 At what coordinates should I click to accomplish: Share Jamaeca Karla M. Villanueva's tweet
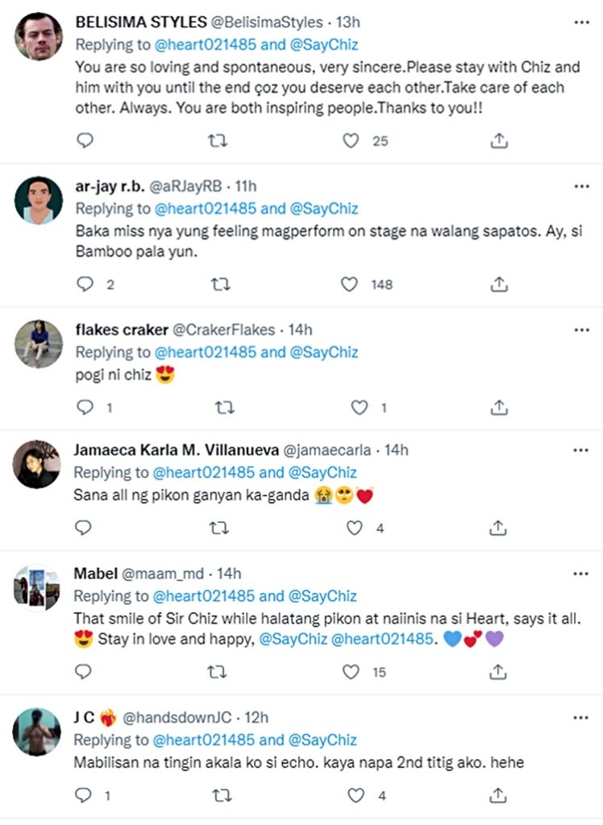(x=499, y=529)
